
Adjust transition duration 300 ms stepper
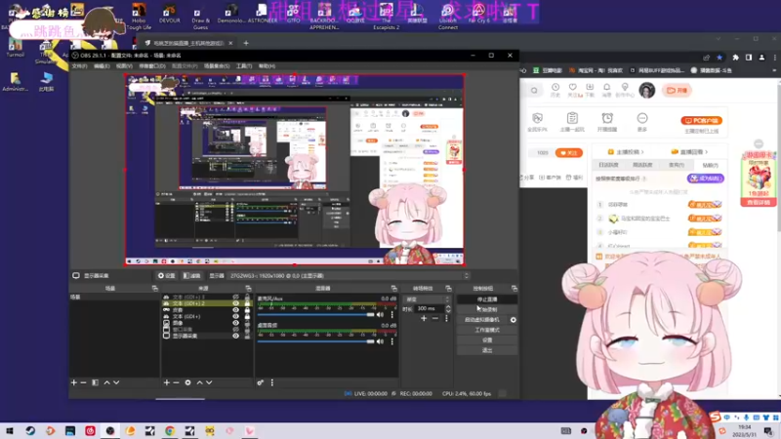[448, 308]
